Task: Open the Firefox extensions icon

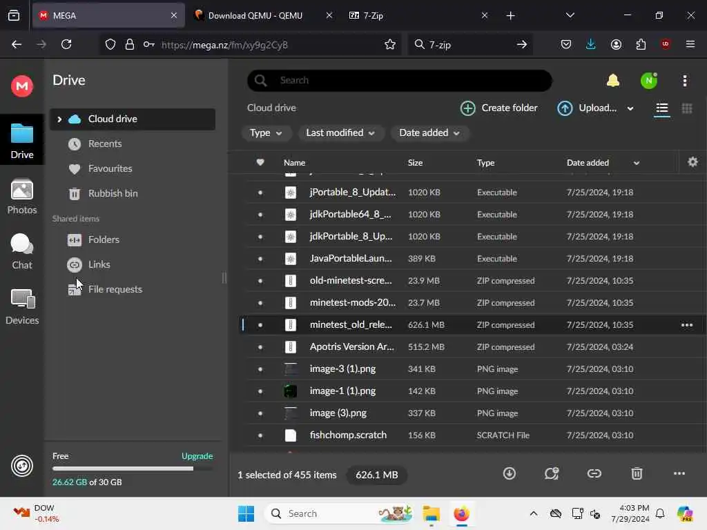Action: point(641,44)
